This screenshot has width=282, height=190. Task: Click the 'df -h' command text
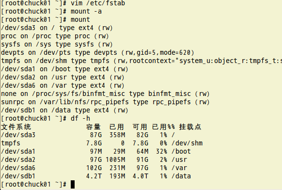[80, 118]
